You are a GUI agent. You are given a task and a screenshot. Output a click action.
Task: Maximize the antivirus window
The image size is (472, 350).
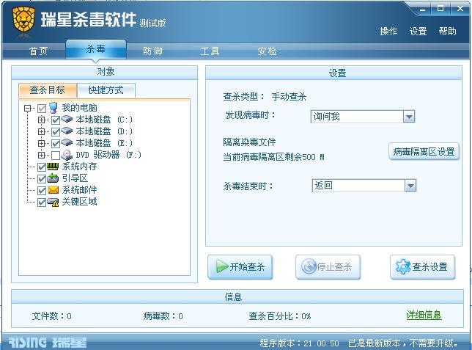pos(440,9)
